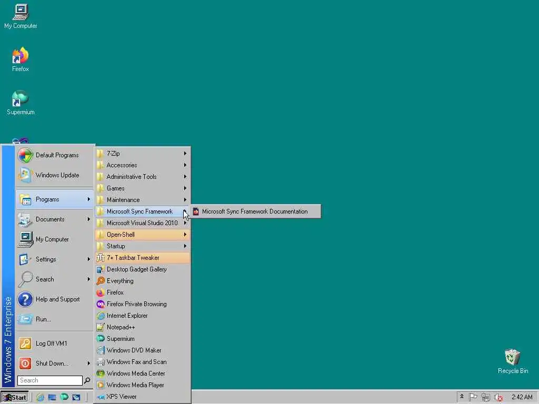
Task: Open Microsoft Sync Framework Documentation
Action: 255,211
